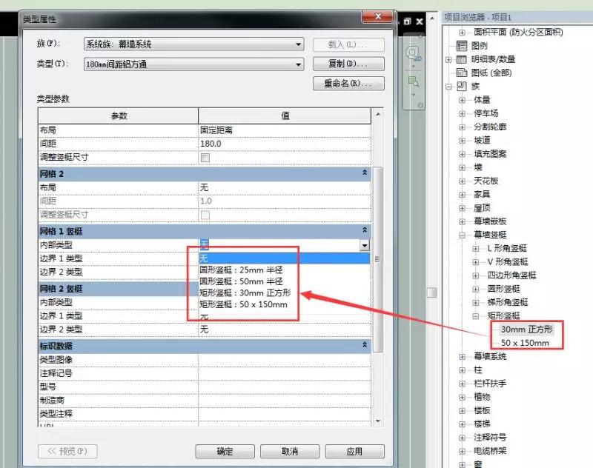
Task: Click the 确定 OK button
Action: tap(225, 452)
